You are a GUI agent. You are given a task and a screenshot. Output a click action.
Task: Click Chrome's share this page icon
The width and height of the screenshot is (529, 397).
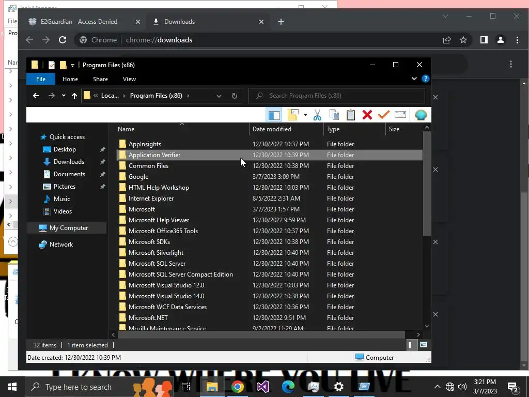(447, 40)
